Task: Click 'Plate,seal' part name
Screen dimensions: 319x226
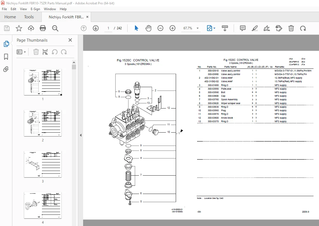Action: click(226, 89)
